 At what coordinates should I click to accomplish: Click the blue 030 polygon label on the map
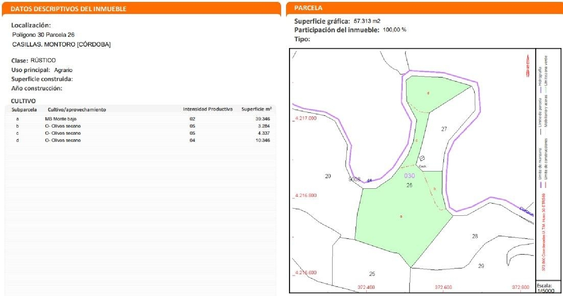[x=409, y=176]
